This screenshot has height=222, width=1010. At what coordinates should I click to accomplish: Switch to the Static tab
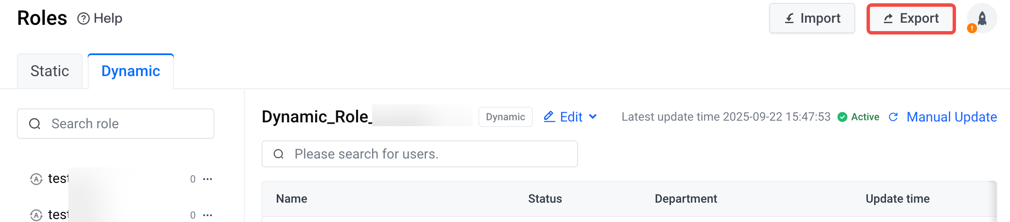(x=50, y=71)
